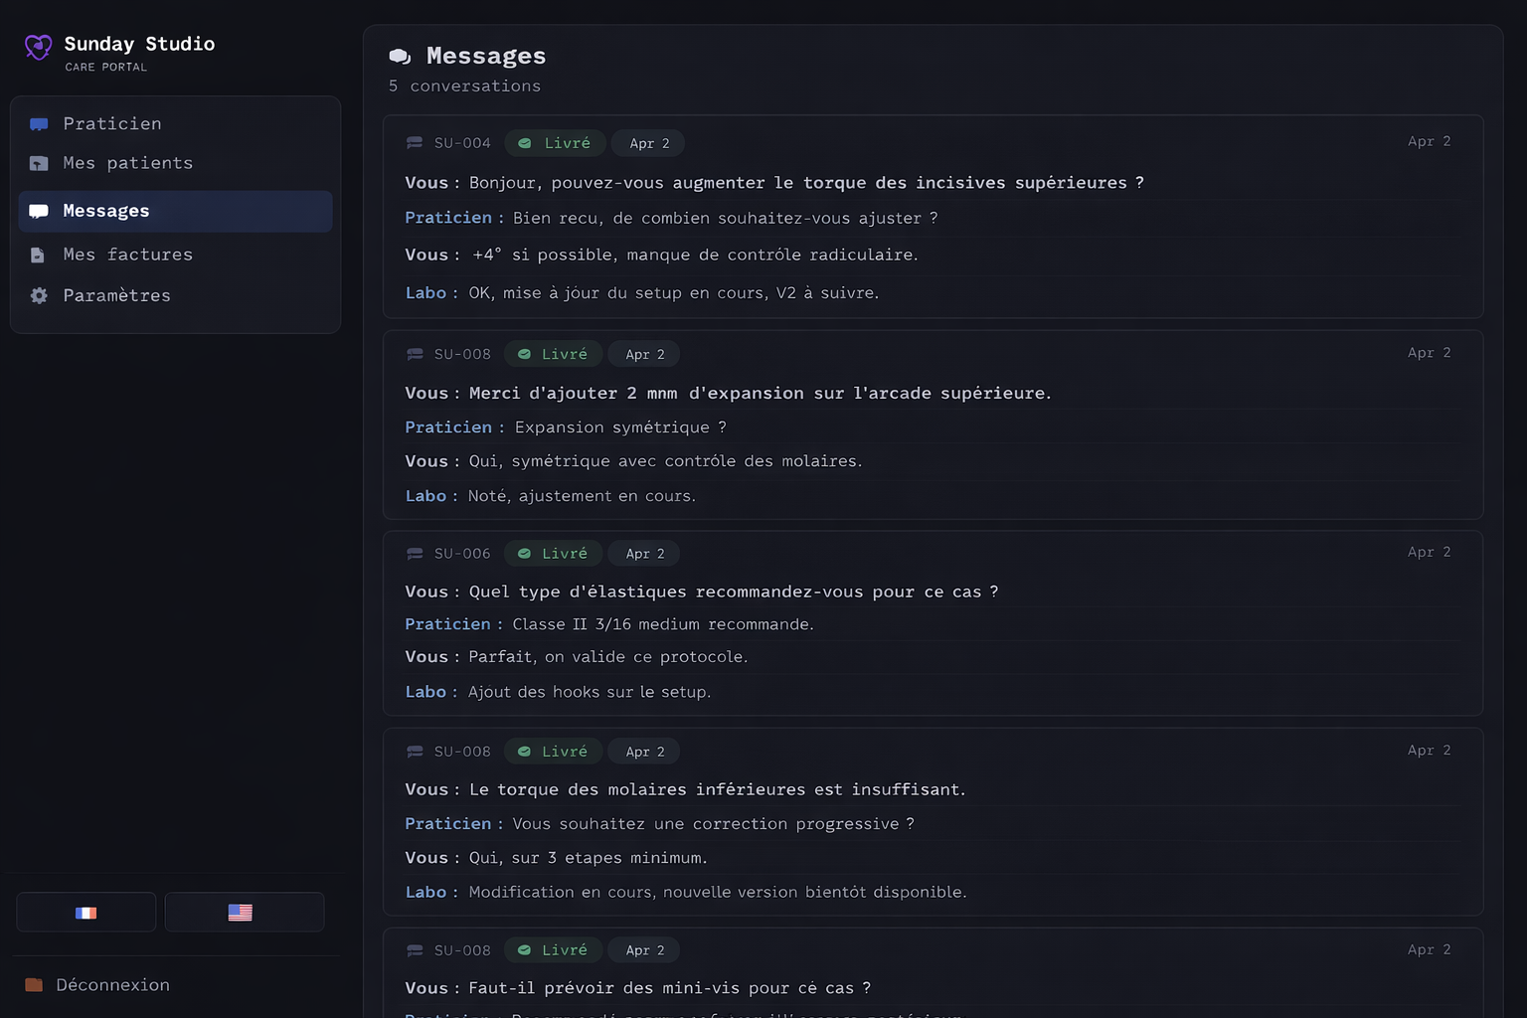Image resolution: width=1527 pixels, height=1018 pixels.
Task: Click the conversation icon next to SU-004
Action: pyautogui.click(x=415, y=143)
